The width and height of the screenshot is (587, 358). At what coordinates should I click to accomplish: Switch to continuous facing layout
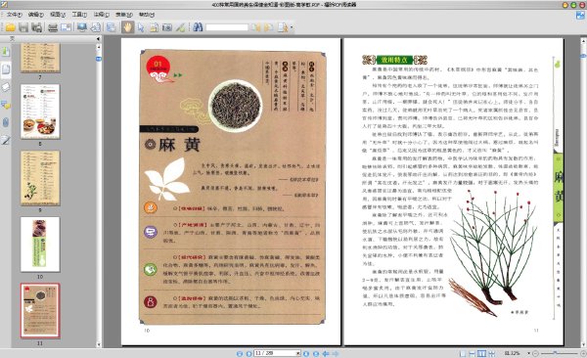click(x=491, y=353)
